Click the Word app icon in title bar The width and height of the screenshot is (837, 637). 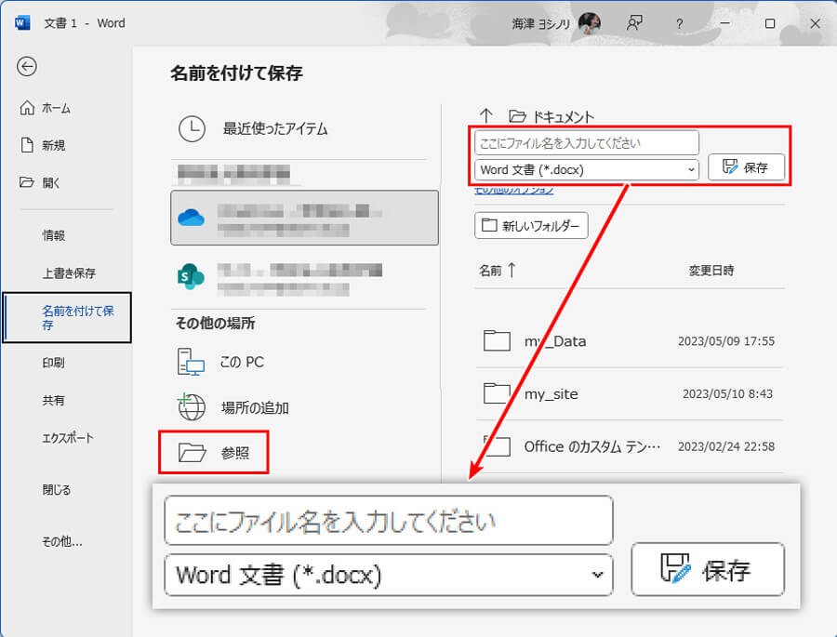pyautogui.click(x=22, y=23)
